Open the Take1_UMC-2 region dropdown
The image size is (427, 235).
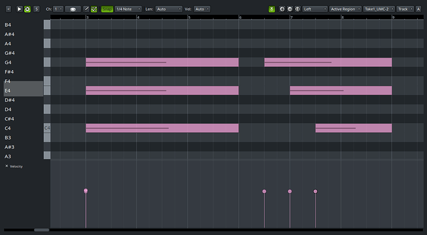tap(379, 9)
